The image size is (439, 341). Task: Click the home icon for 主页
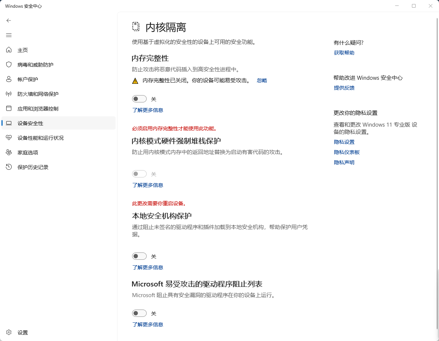point(9,50)
